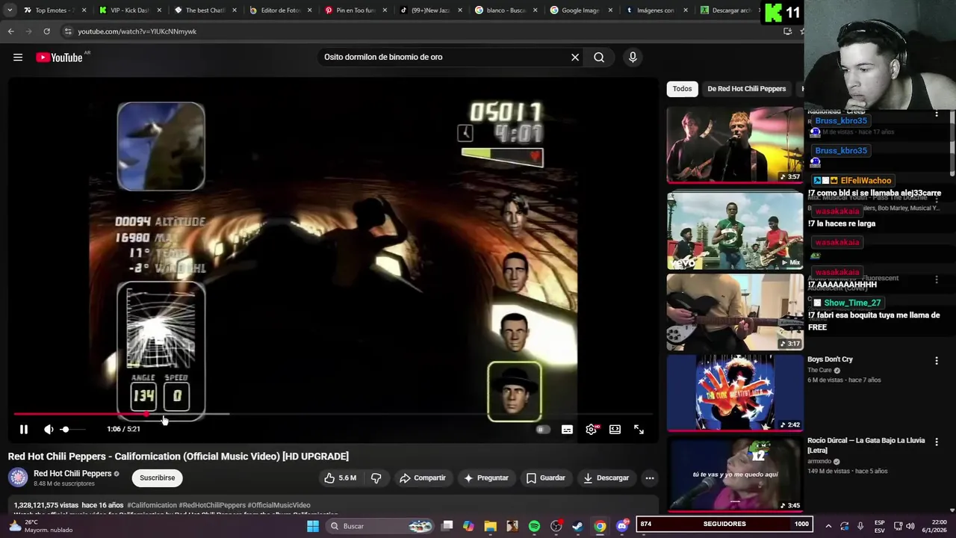
Task: Switch to theater mode
Action: click(615, 430)
